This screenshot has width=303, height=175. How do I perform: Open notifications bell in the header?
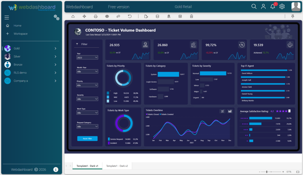[x=273, y=7]
